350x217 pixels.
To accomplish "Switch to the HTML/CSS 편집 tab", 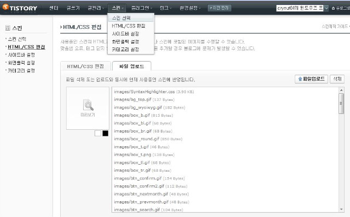I will click(85, 66).
